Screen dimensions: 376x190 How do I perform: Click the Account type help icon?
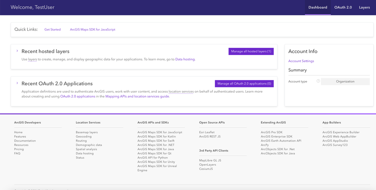coord(318,81)
